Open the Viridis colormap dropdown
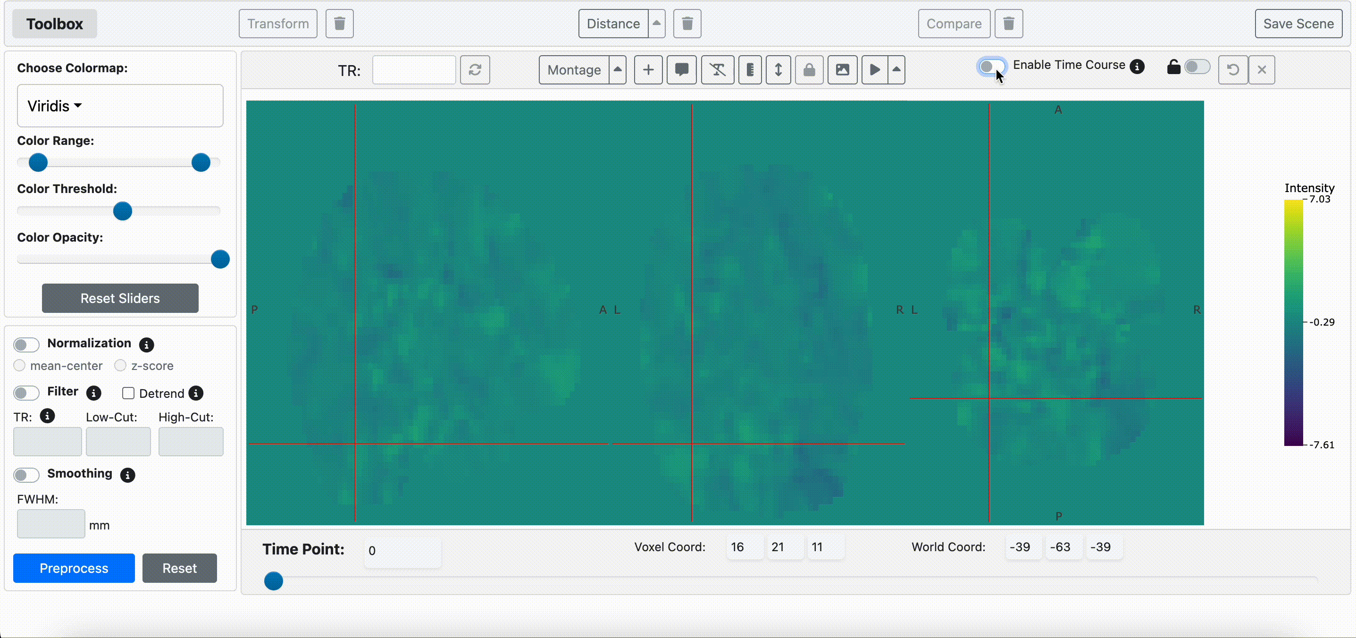This screenshot has height=638, width=1356. [55, 106]
